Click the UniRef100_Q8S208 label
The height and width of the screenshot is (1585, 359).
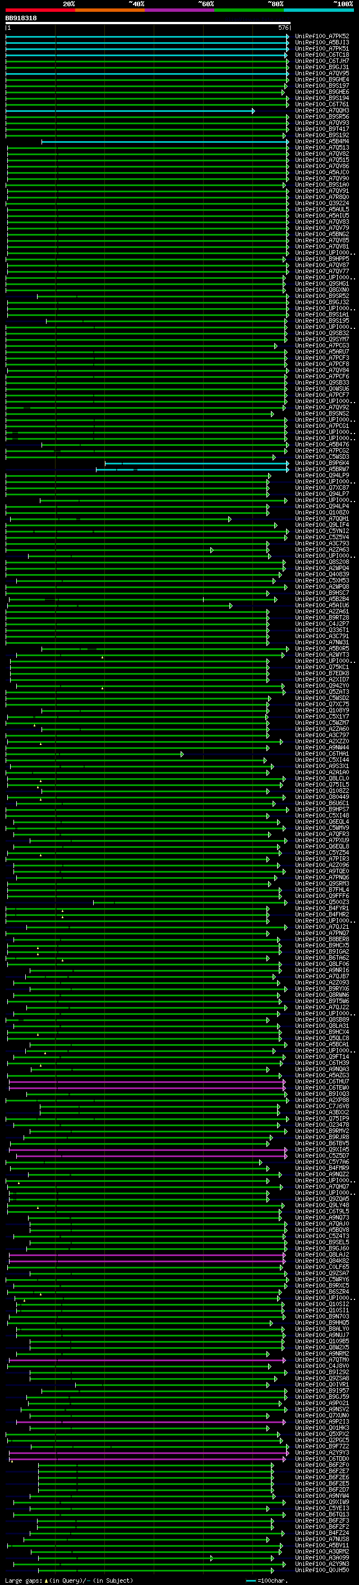coord(321,562)
